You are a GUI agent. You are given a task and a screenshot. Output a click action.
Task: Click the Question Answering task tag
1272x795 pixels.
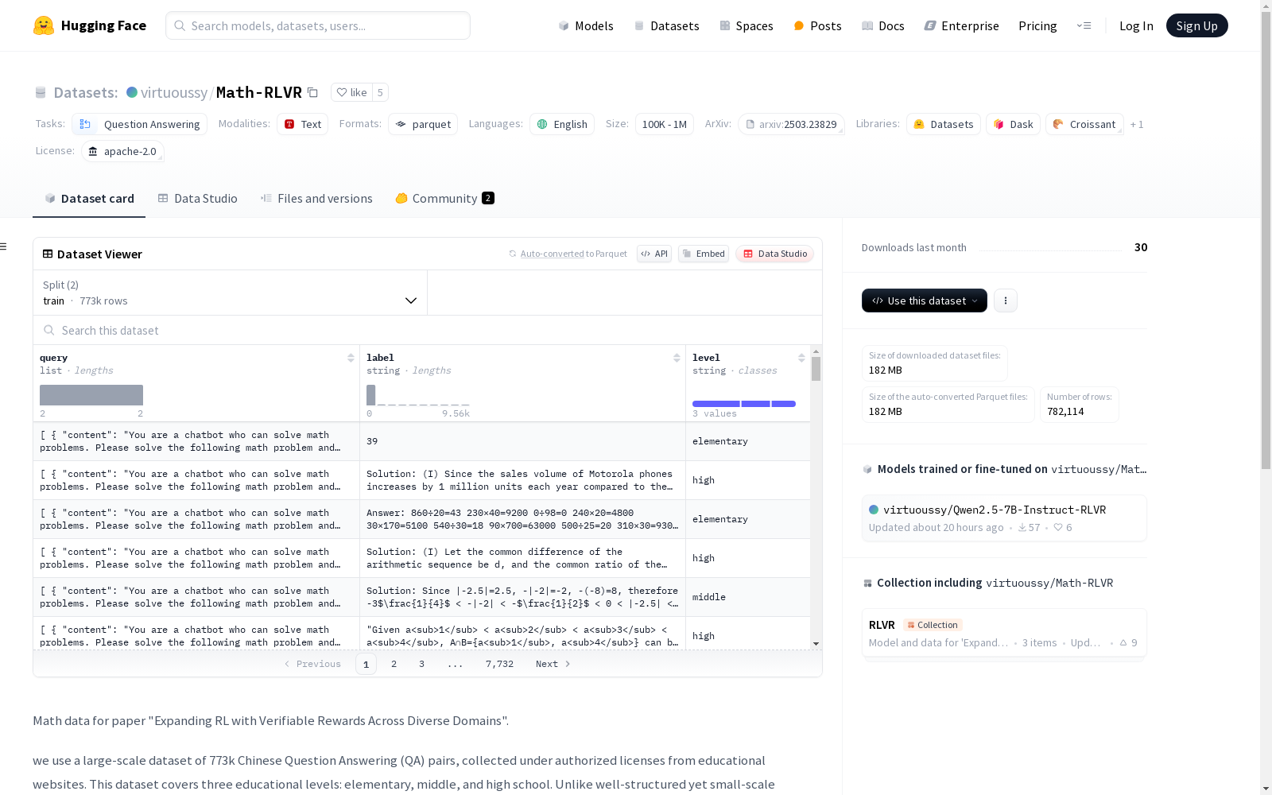click(x=140, y=124)
